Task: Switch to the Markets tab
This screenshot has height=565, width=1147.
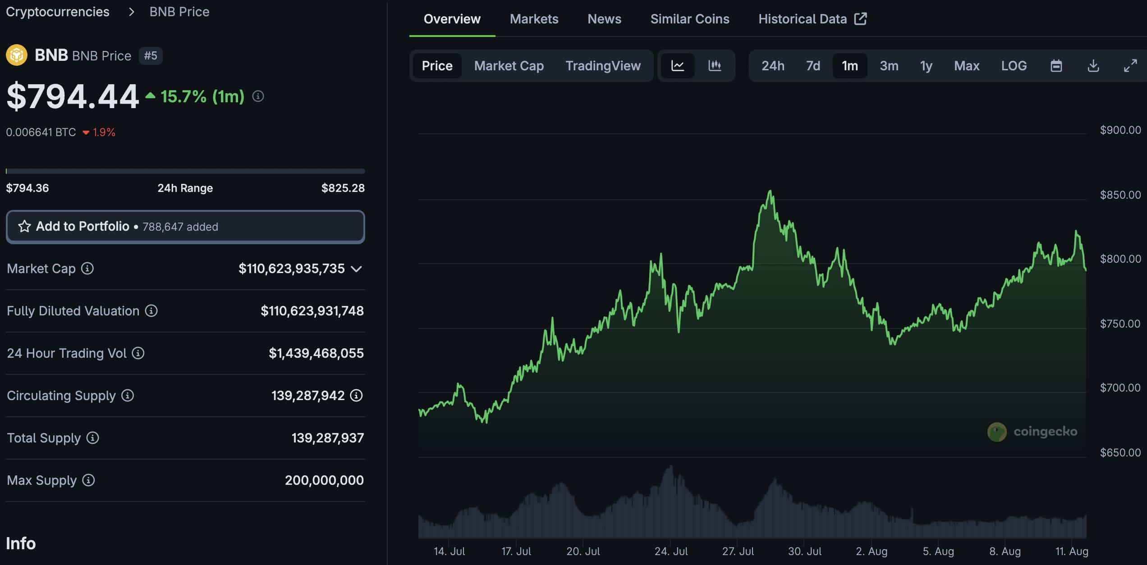Action: [534, 19]
